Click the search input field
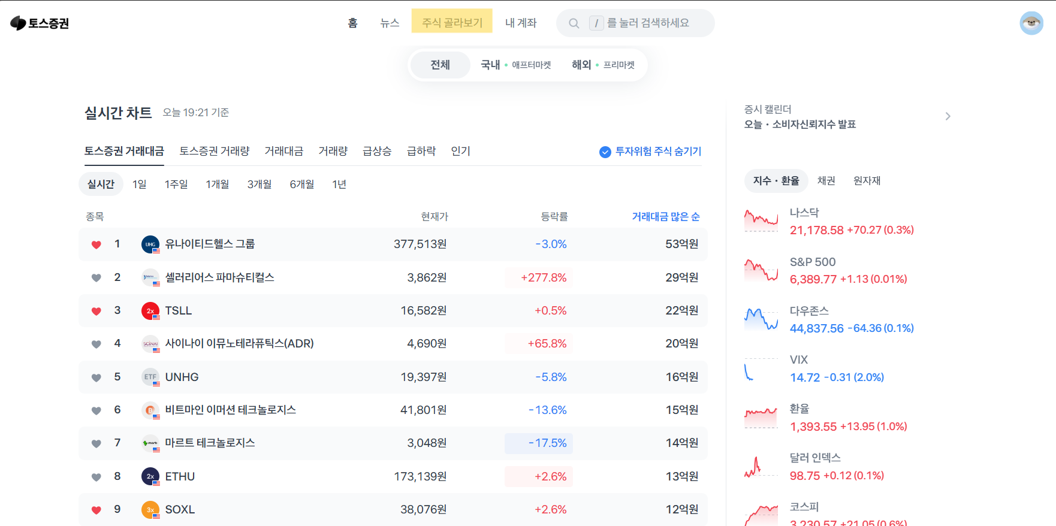The height and width of the screenshot is (526, 1056). [636, 23]
